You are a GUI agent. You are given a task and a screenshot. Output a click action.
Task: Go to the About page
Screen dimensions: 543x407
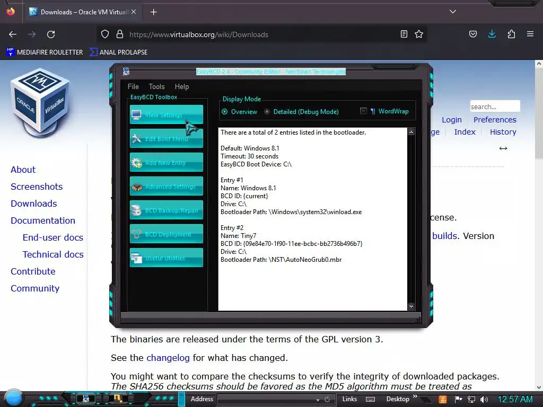pyautogui.click(x=23, y=170)
